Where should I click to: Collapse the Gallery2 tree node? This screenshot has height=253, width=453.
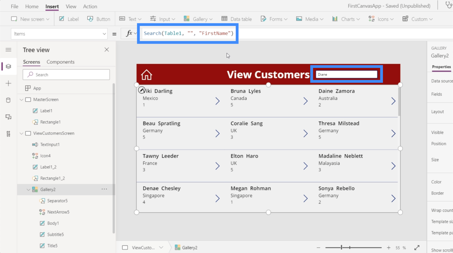point(29,190)
